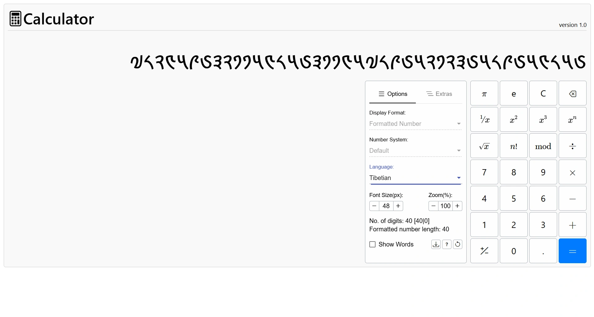Clear the display with C
Screen dimensions: 594x317
pos(543,93)
